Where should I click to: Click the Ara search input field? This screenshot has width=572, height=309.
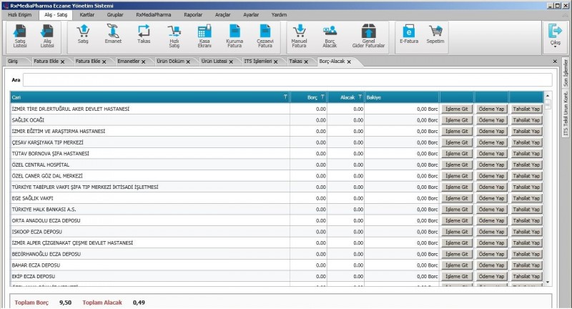point(286,81)
